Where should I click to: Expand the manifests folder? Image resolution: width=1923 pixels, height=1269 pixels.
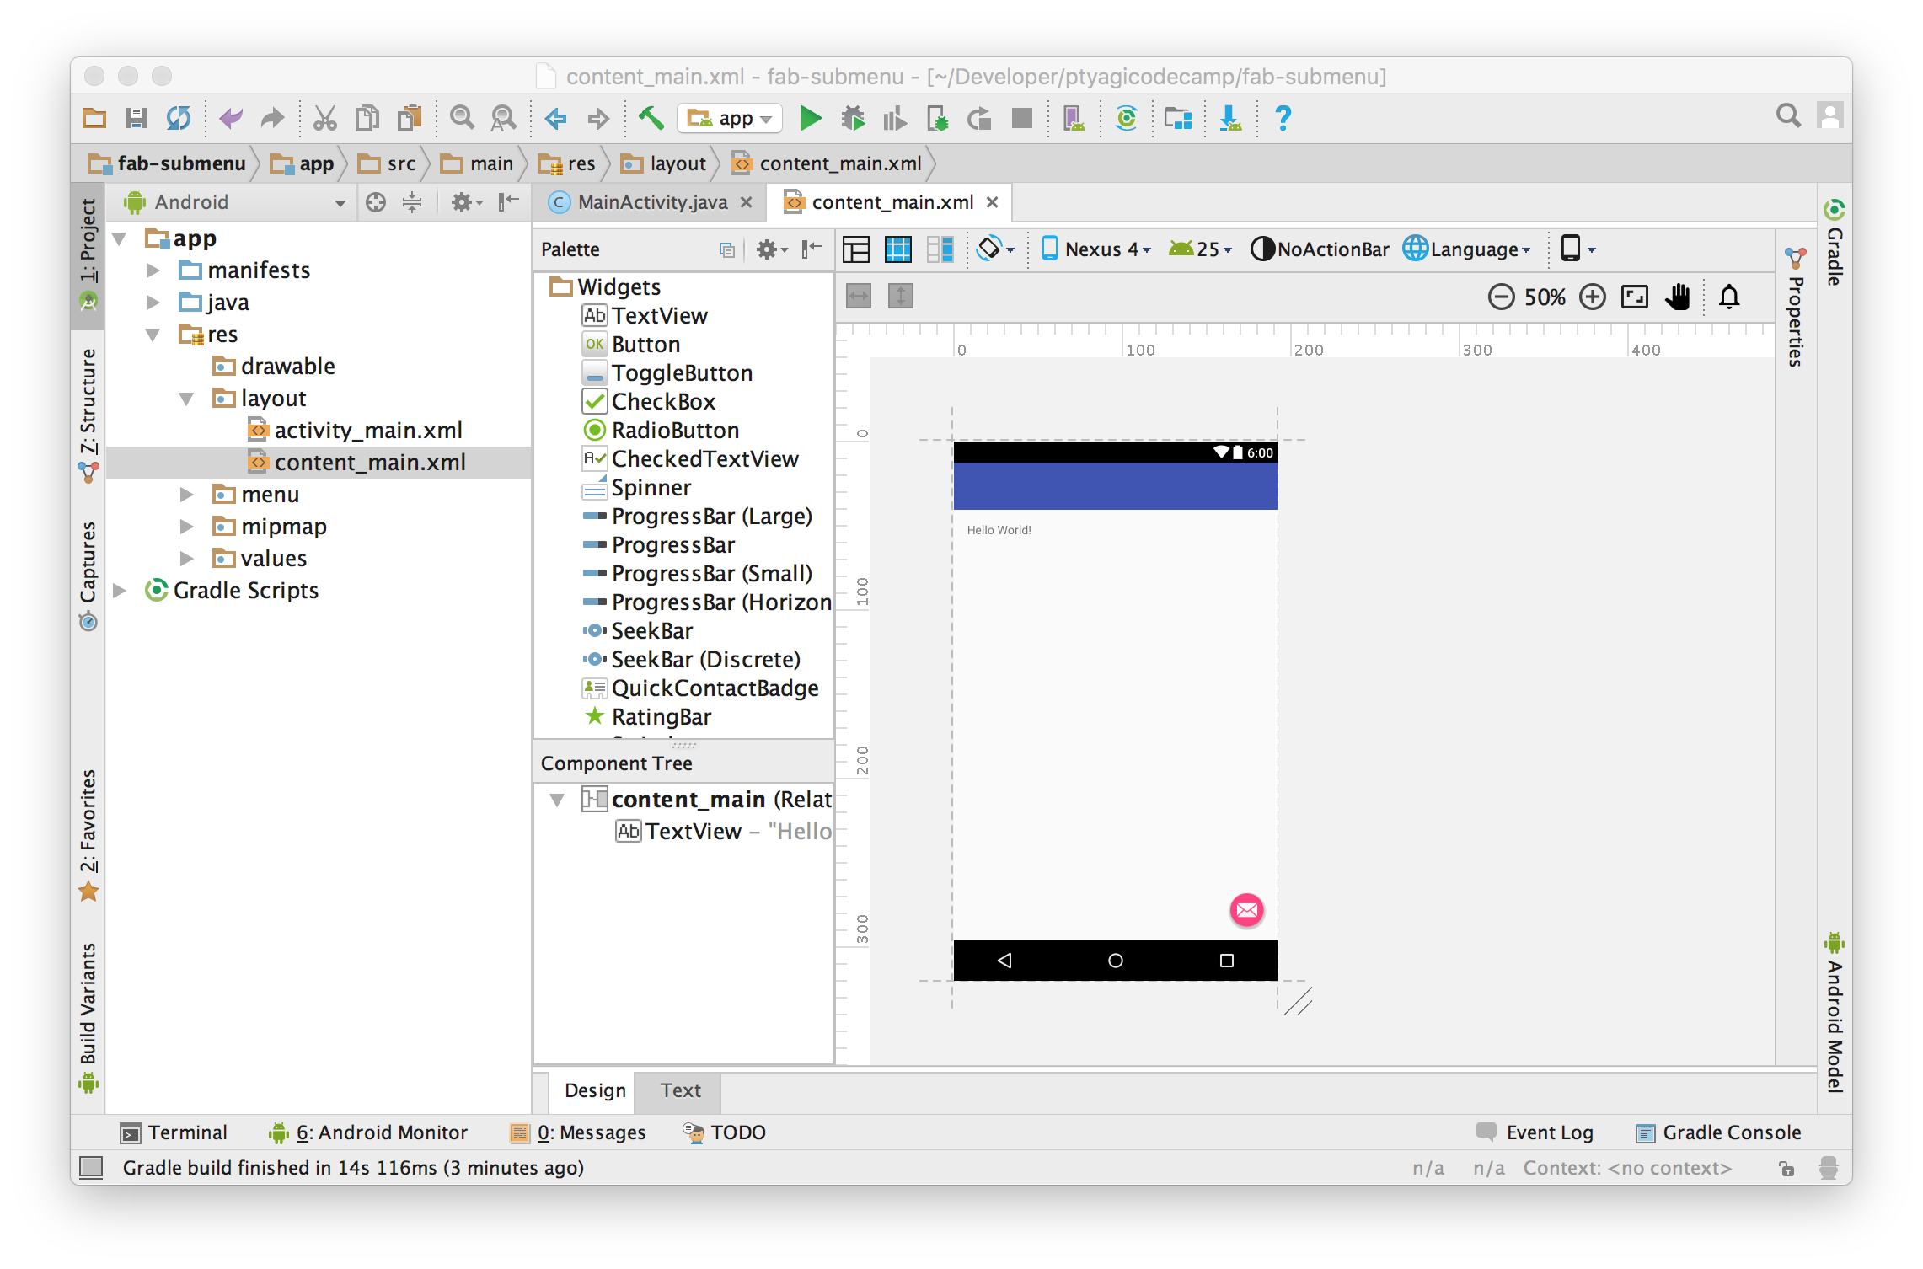(x=153, y=270)
